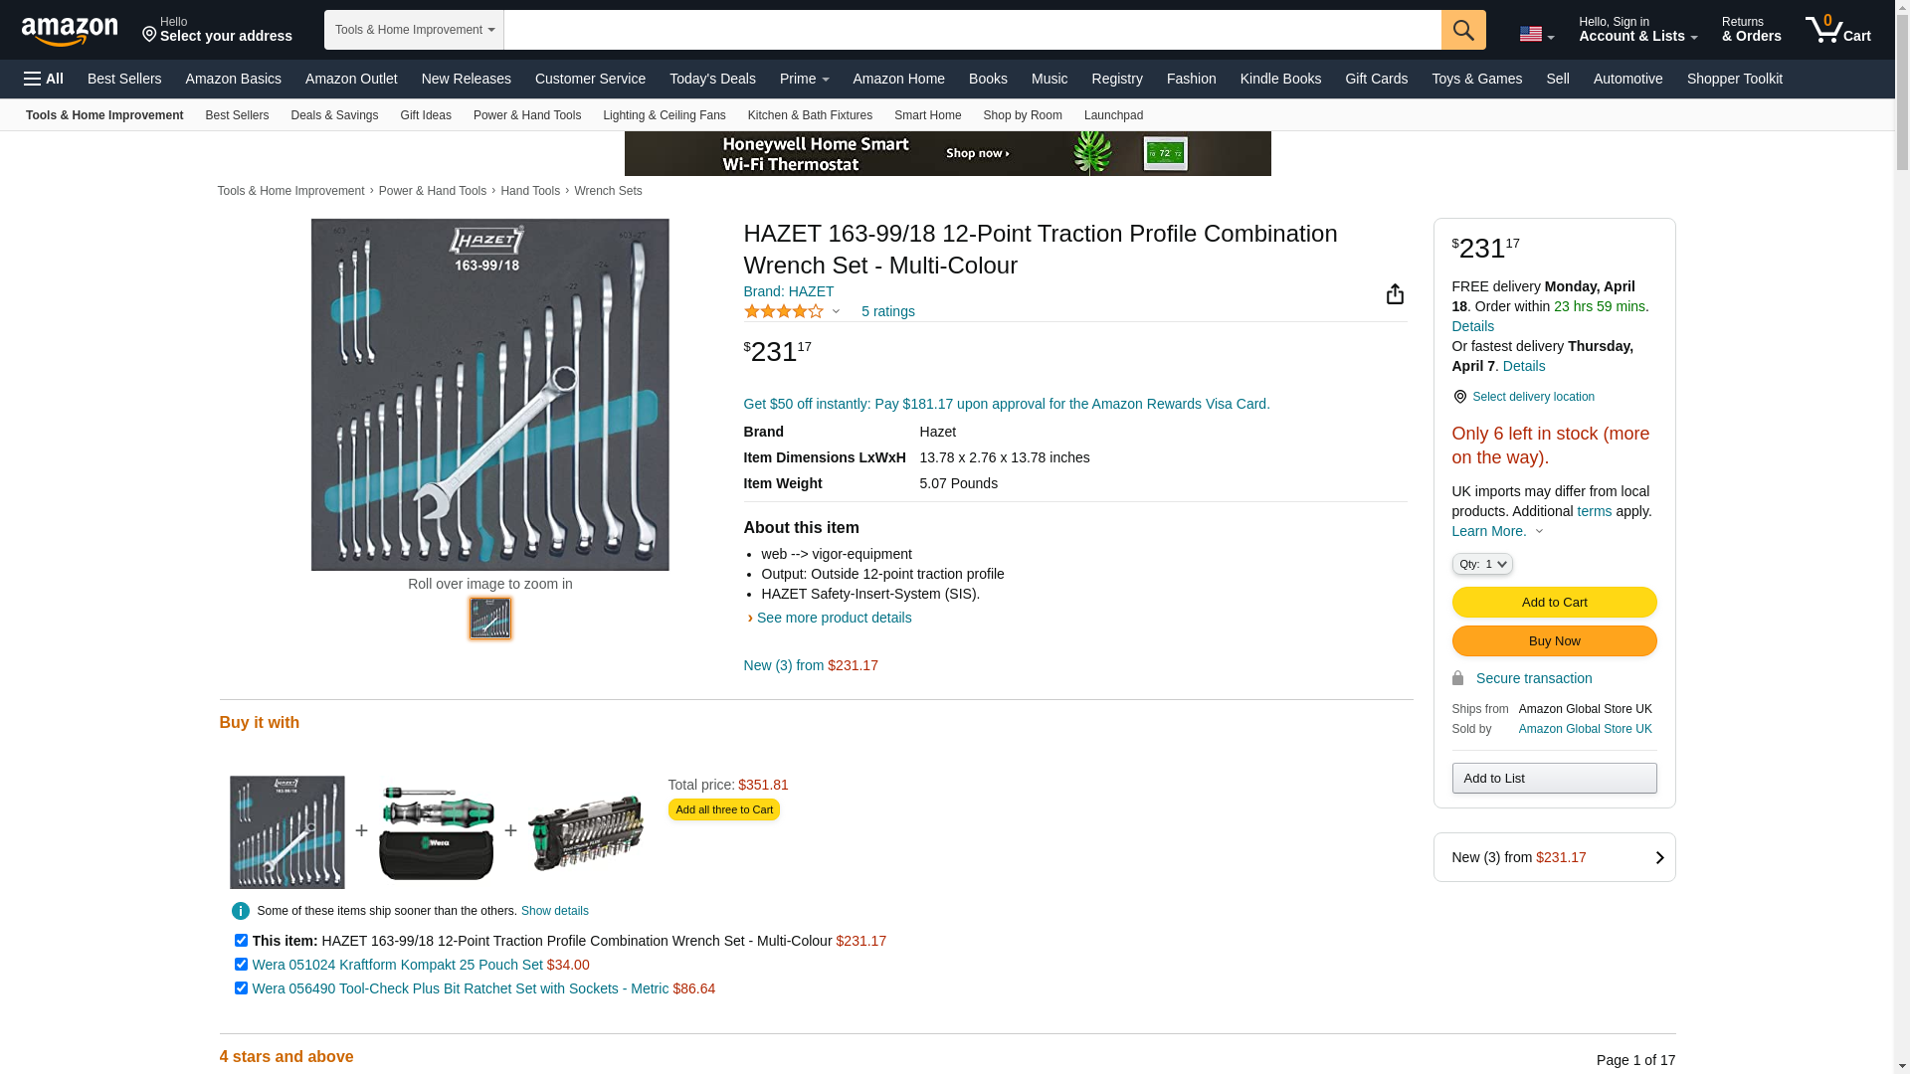The height and width of the screenshot is (1074, 1910).
Task: Uncheck the Wera Kraftform Kompakt 25 checkbox
Action: click(241, 964)
